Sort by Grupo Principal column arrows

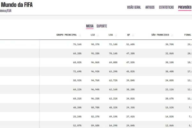(x=80, y=35)
